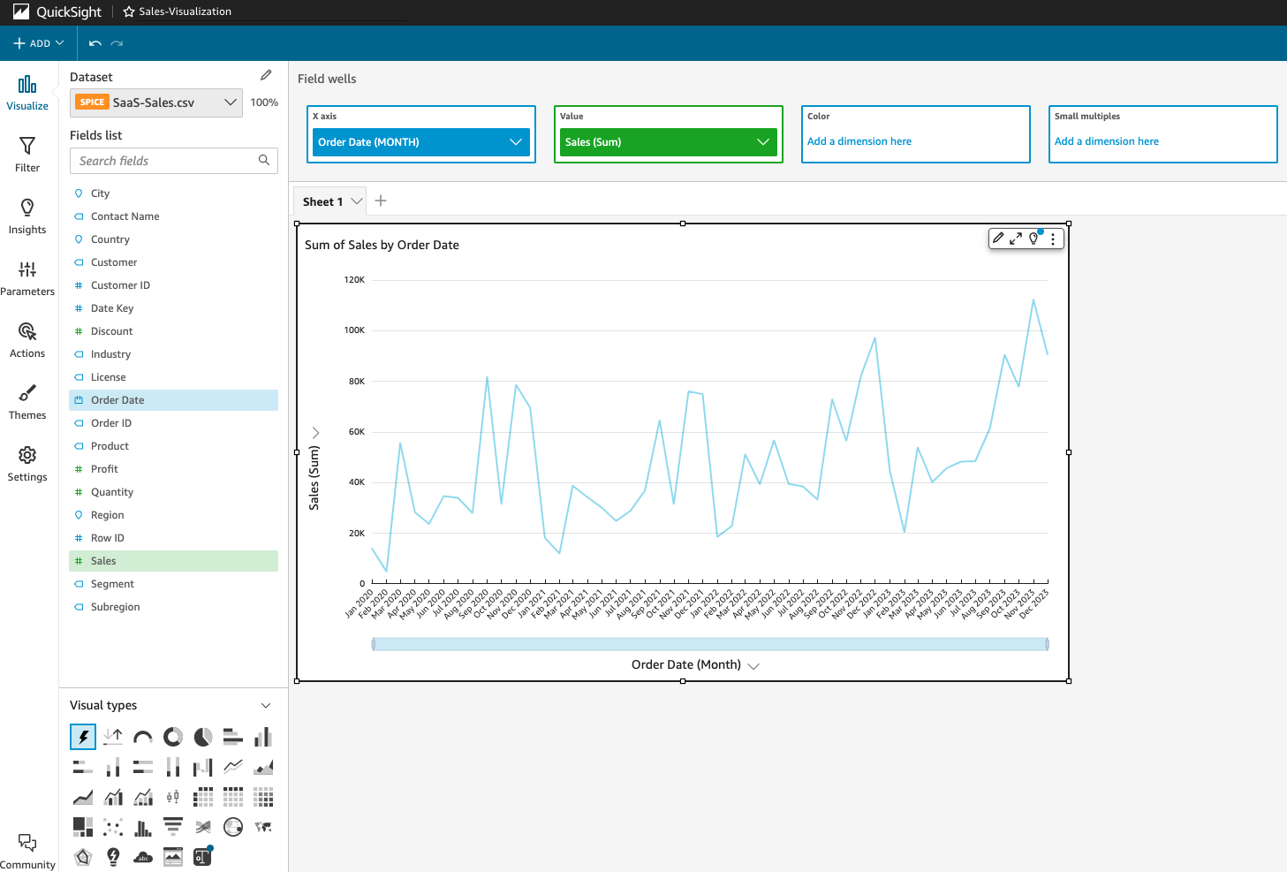Screen dimensions: 1287x872
Task: Open the visual with Format visual pencil icon
Action: click(x=998, y=238)
